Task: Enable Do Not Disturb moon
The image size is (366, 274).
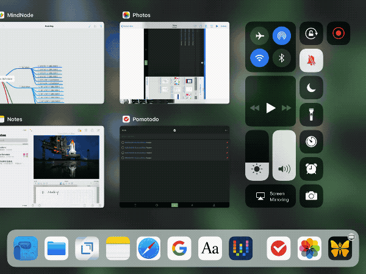Action: [311, 88]
